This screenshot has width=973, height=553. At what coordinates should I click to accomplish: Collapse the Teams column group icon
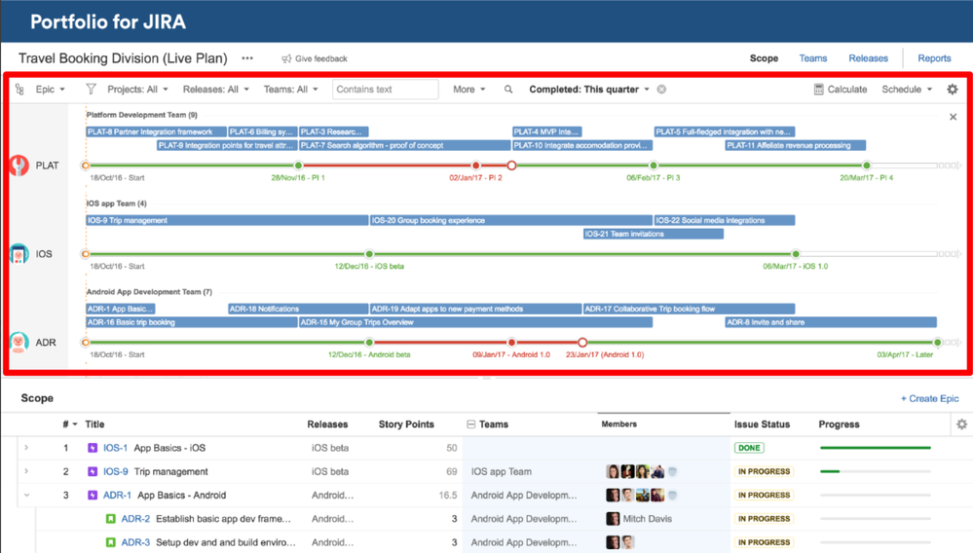pos(471,424)
